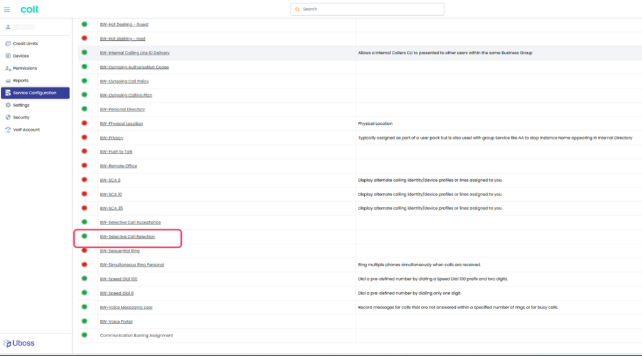642x356 pixels.
Task: Open the VoIP Account page
Action: point(26,130)
